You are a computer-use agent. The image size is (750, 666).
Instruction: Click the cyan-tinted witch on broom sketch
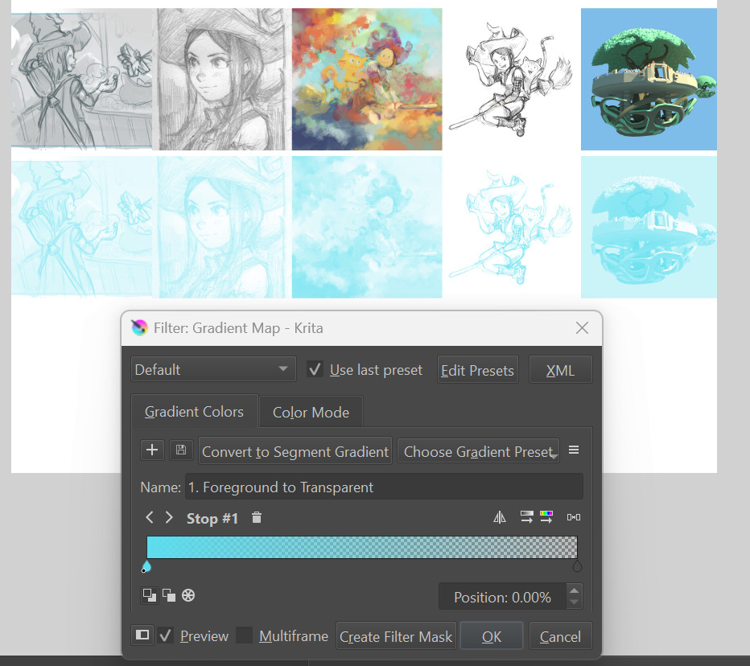511,227
